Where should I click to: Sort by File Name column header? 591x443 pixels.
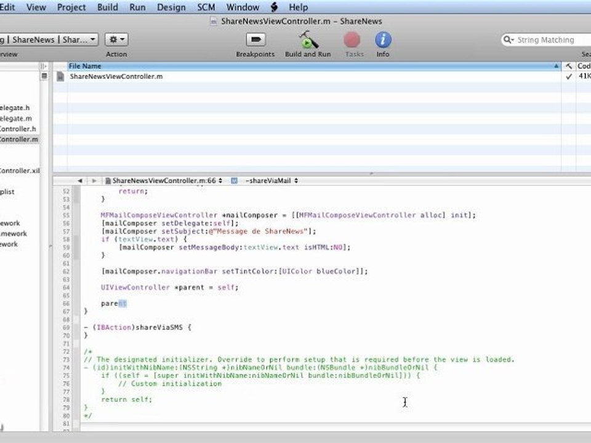coord(315,66)
